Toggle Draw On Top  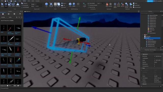(91, 7)
